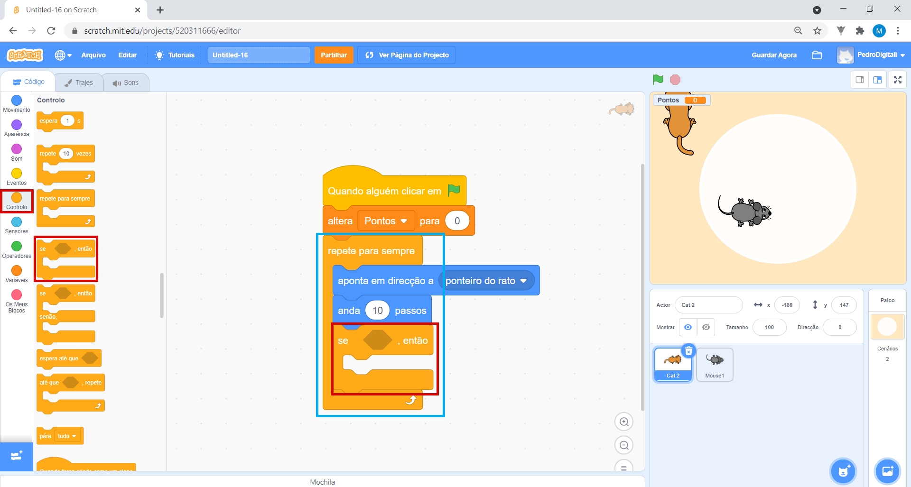
Task: Open the Arquivo menu
Action: click(x=93, y=55)
